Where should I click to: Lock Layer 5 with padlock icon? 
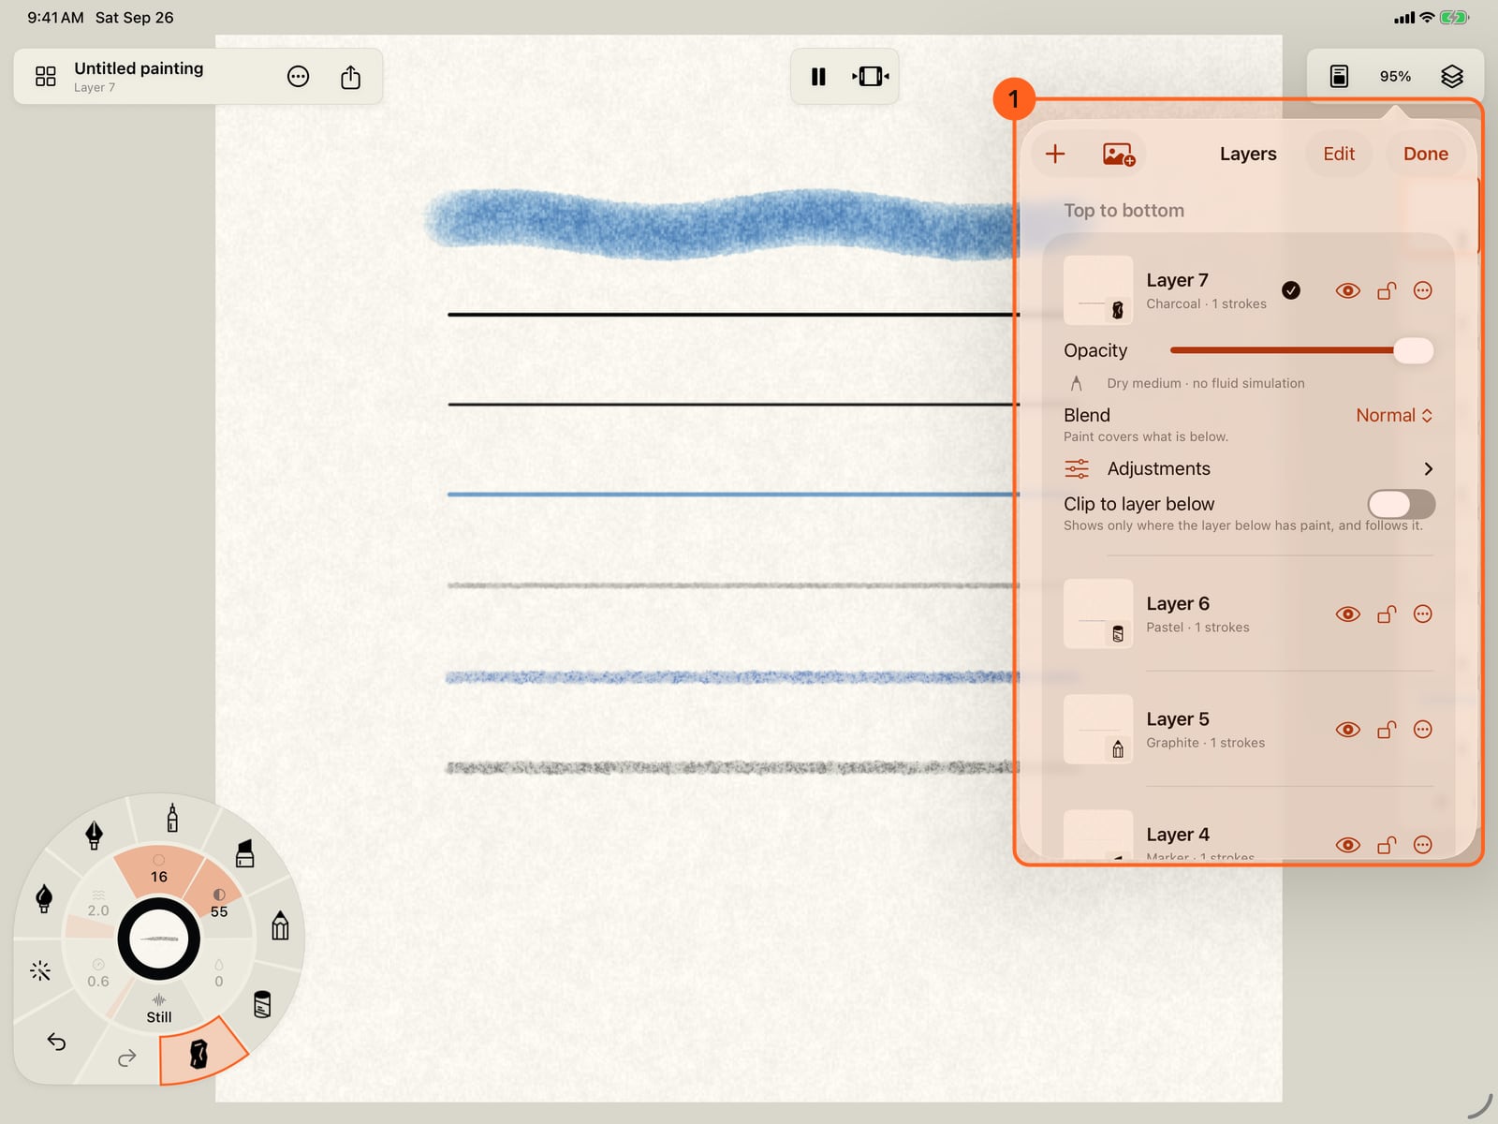tap(1387, 730)
